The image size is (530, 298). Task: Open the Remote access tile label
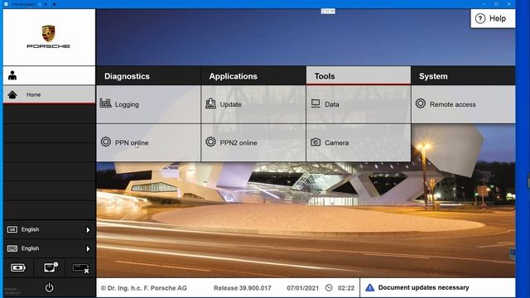click(x=453, y=104)
